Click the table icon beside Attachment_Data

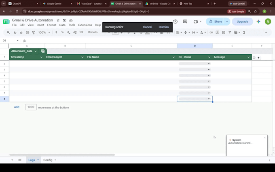[43, 51]
